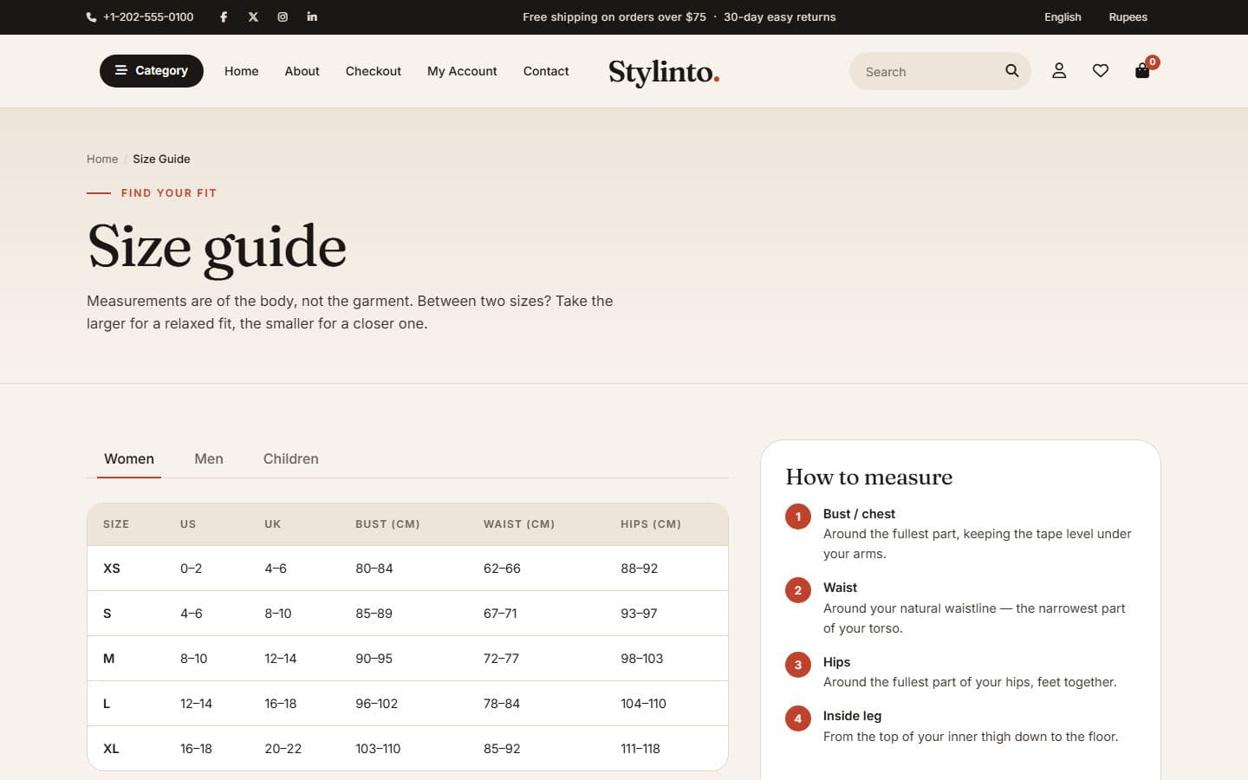Viewport: 1248px width, 780px height.
Task: Go to the Contact page
Action: (546, 71)
